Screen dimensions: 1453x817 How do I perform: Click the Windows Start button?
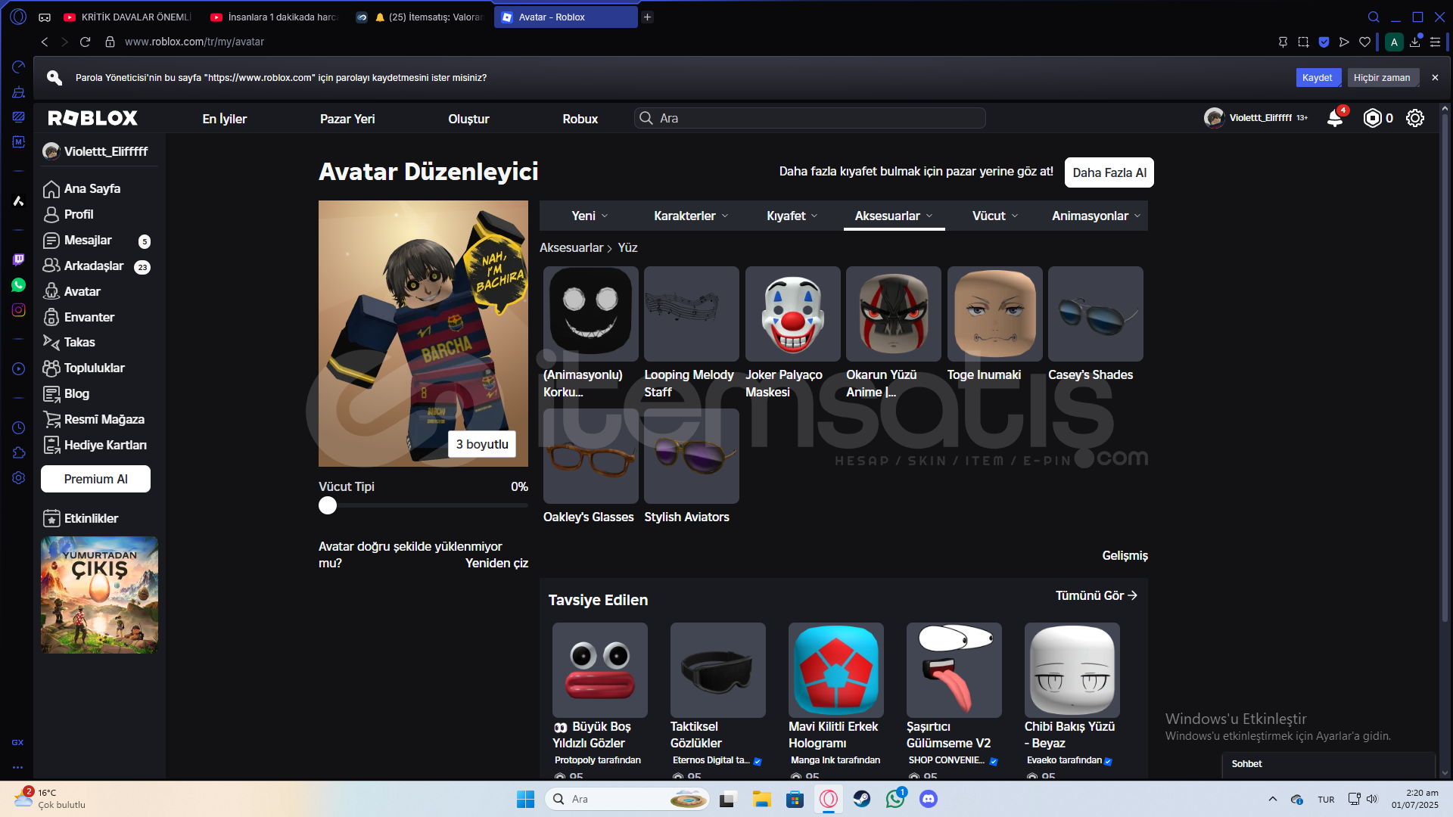(525, 799)
